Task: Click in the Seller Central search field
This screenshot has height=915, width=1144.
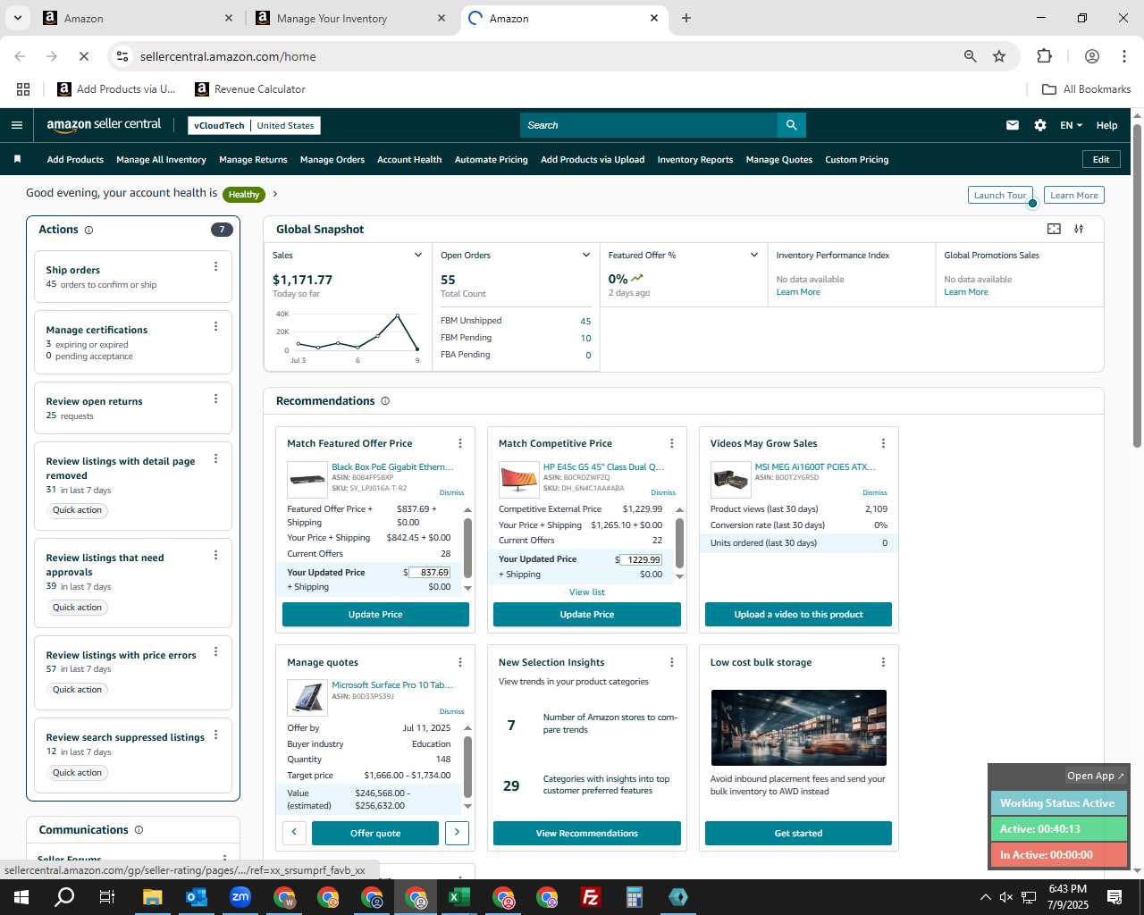Action: point(649,125)
